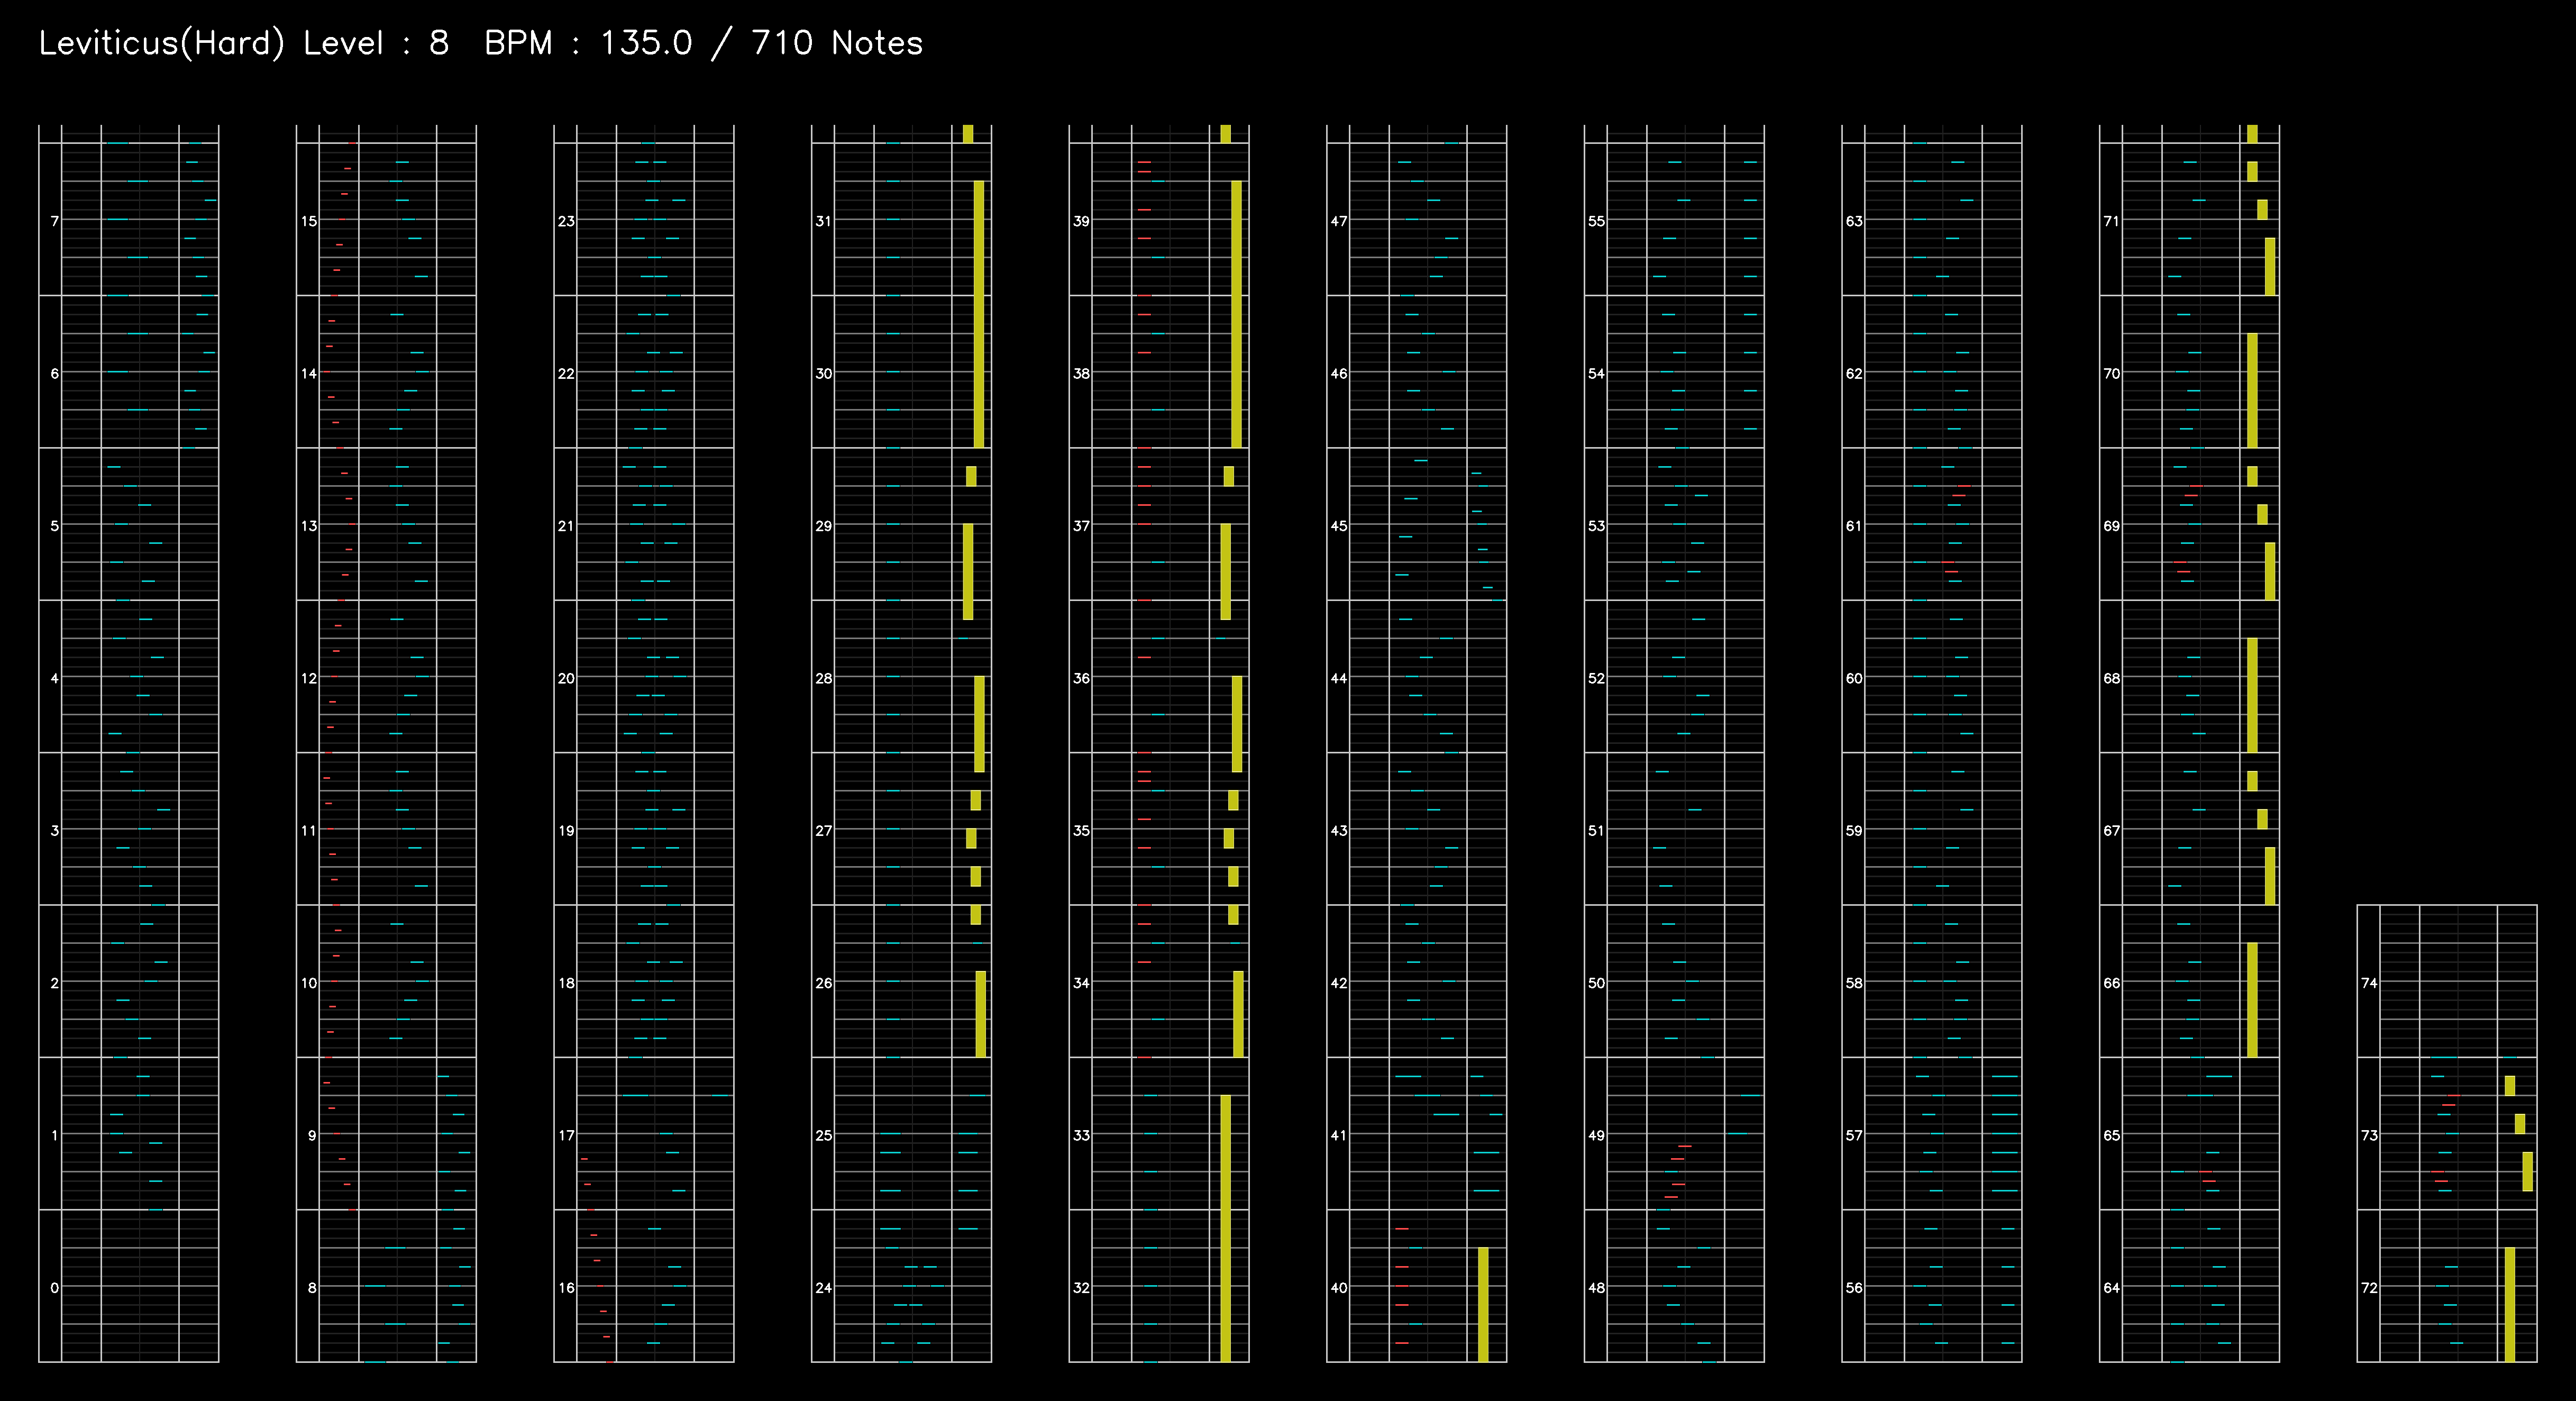Click measure number 44 label
Image resolution: width=2576 pixels, height=1401 pixels.
[1339, 678]
